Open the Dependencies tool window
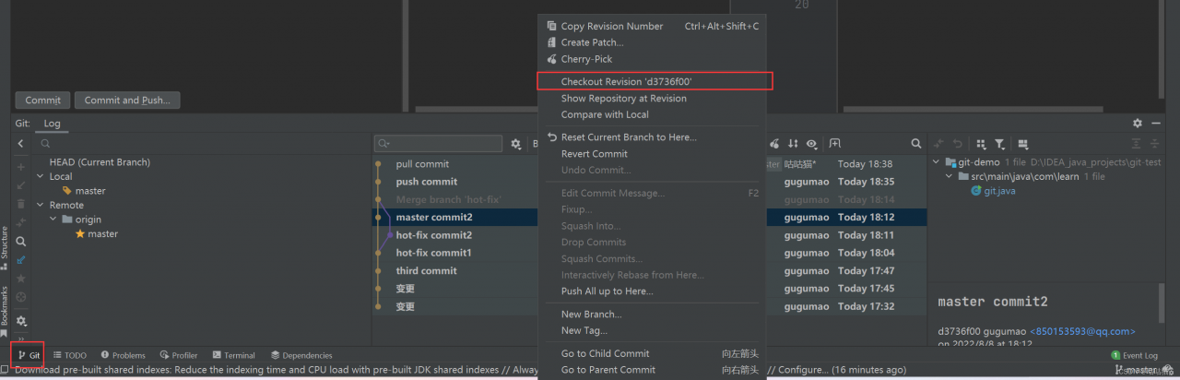This screenshot has width=1180, height=380. click(x=301, y=355)
